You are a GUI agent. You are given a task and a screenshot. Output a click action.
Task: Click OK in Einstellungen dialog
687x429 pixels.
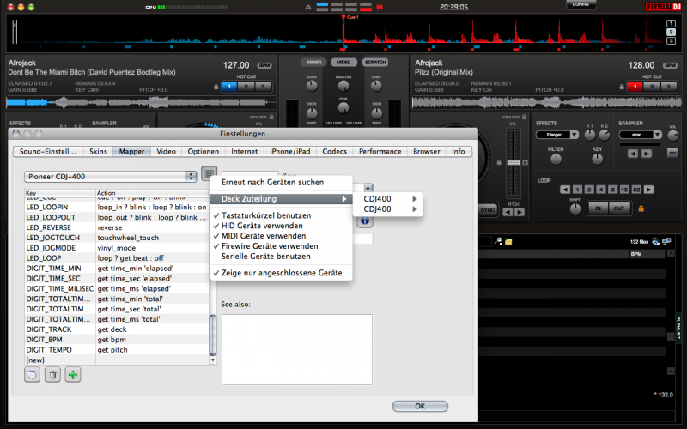(420, 406)
